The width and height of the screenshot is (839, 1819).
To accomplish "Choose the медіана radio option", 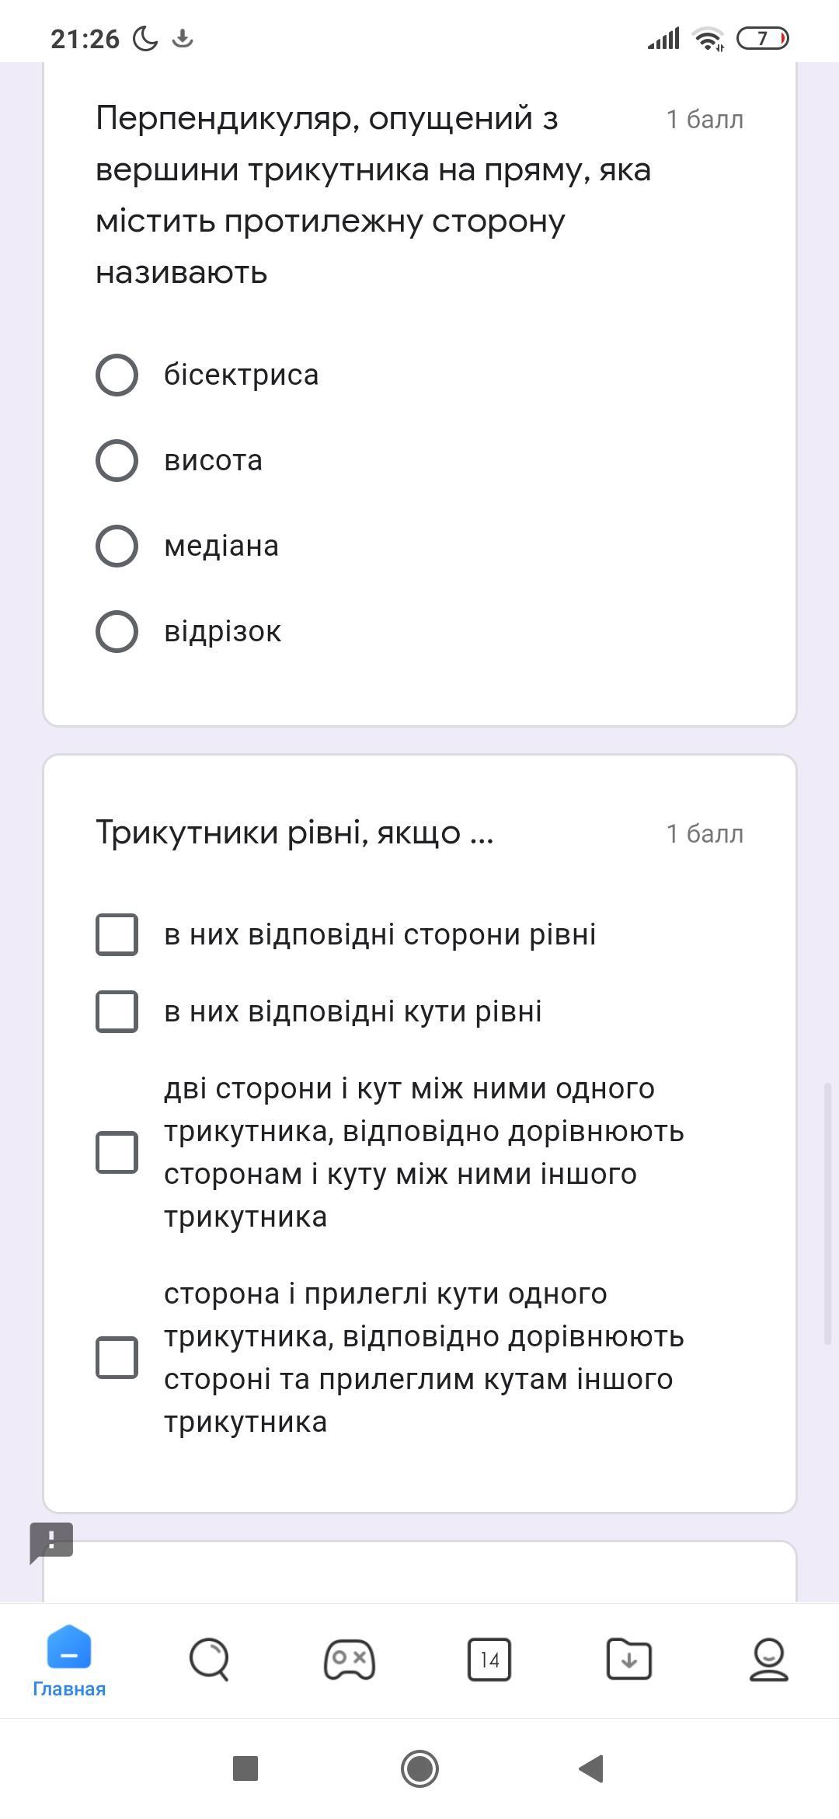I will click(117, 546).
